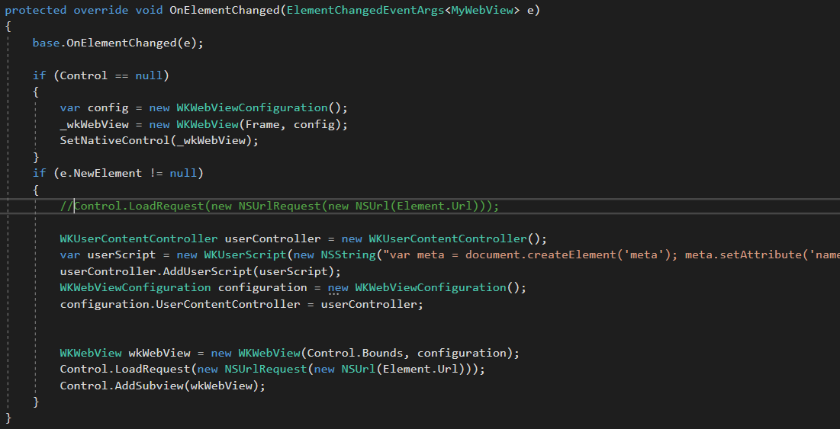The width and height of the screenshot is (840, 429).
Task: Click 'Control.Bounds' in the new WKWebView call
Action: click(x=356, y=353)
